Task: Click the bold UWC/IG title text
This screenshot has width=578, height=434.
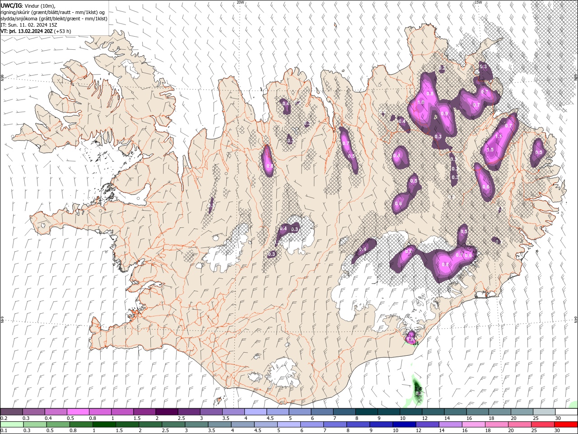Action: 11,5
